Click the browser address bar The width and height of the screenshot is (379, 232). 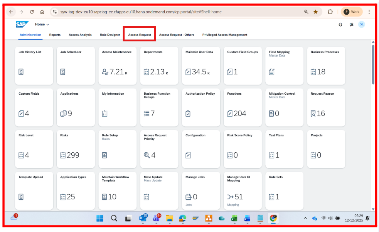[x=173, y=12]
